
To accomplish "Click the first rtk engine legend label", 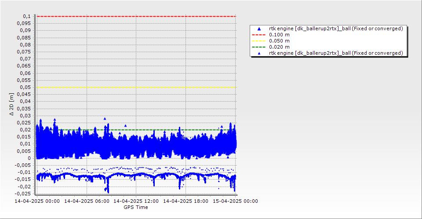I will point(336,28).
